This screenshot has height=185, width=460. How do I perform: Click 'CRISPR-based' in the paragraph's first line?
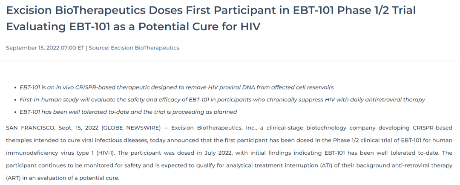pyautogui.click(x=433, y=128)
